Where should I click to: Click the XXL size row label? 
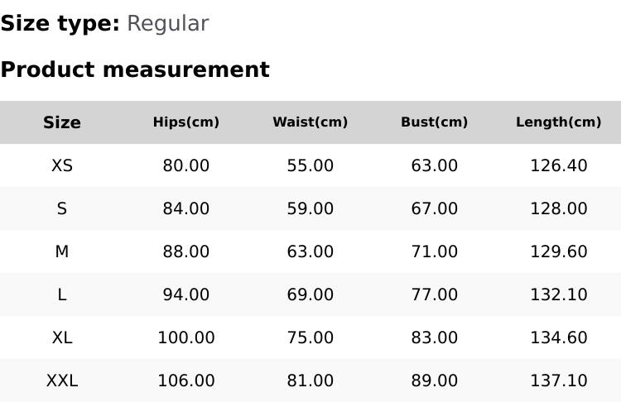point(62,380)
